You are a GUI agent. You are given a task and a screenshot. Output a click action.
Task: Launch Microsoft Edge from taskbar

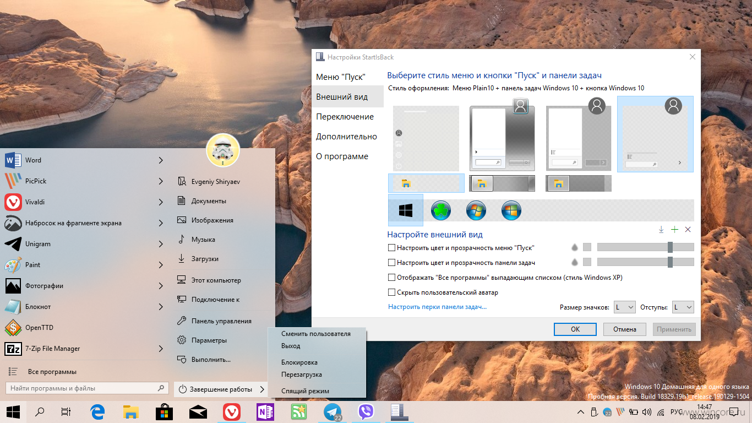pyautogui.click(x=98, y=411)
